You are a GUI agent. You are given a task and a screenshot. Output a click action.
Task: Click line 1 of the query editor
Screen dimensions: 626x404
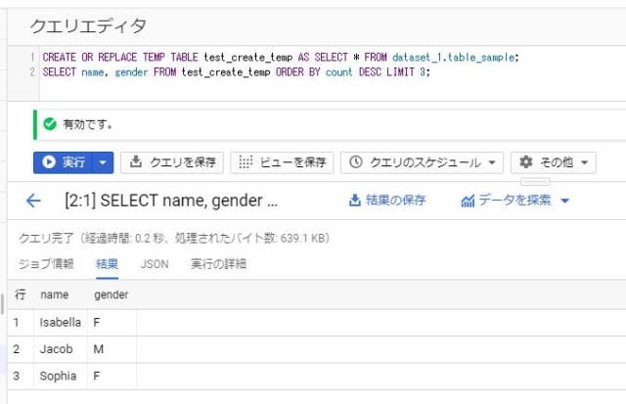[x=281, y=57]
